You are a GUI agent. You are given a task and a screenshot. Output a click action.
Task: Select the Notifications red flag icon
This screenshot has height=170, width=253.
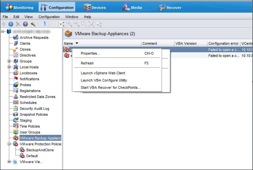pyautogui.click(x=16, y=79)
